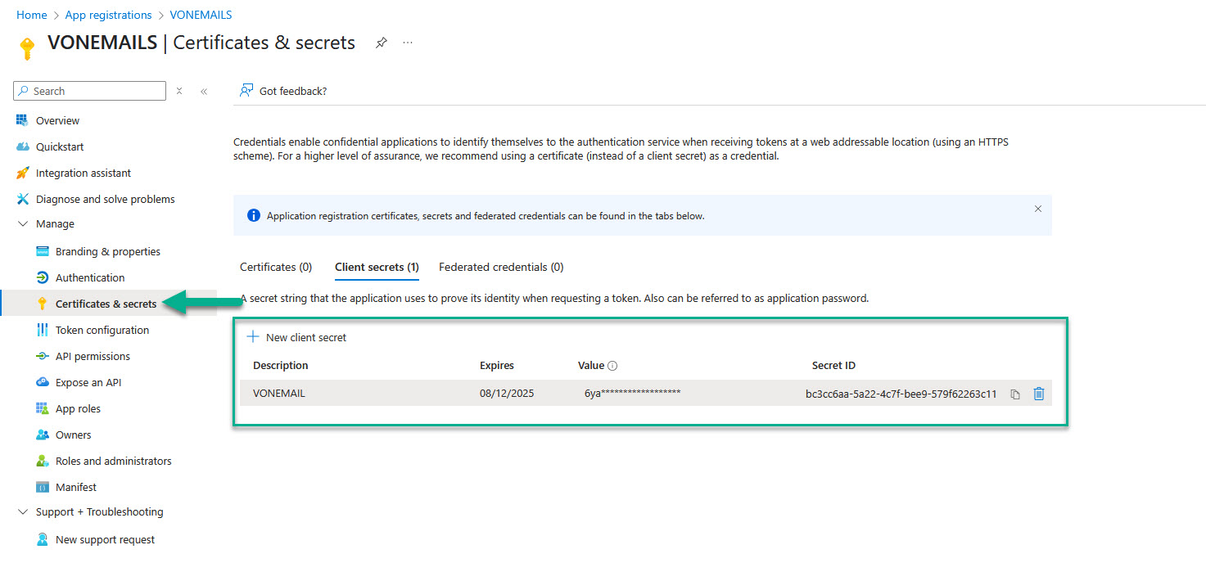Open the Federated credentials (0) tab
Image resolution: width=1206 pixels, height=563 pixels.
tap(501, 267)
